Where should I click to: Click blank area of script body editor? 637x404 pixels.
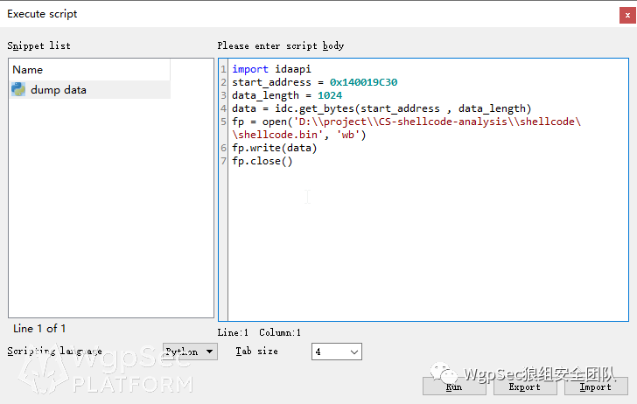(x=427, y=244)
